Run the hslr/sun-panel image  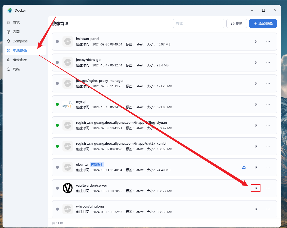coord(256,41)
